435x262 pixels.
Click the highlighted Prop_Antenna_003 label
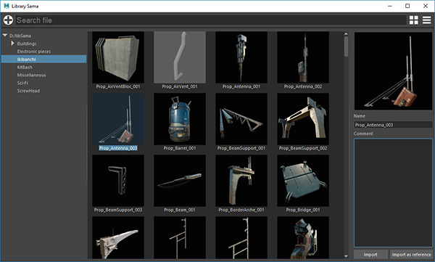click(118, 148)
